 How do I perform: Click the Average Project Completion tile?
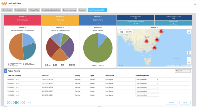click(135, 23)
